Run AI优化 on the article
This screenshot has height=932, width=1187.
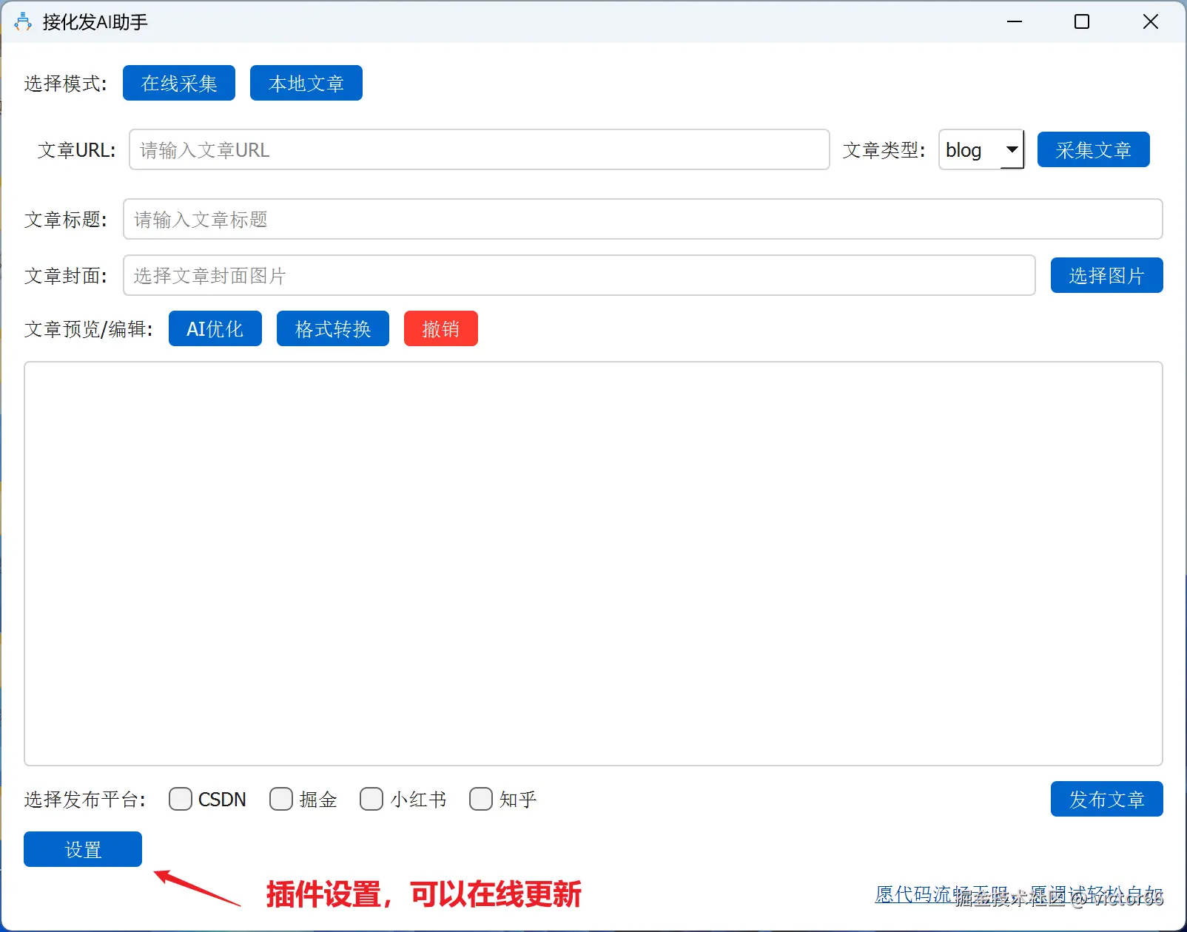pos(215,328)
